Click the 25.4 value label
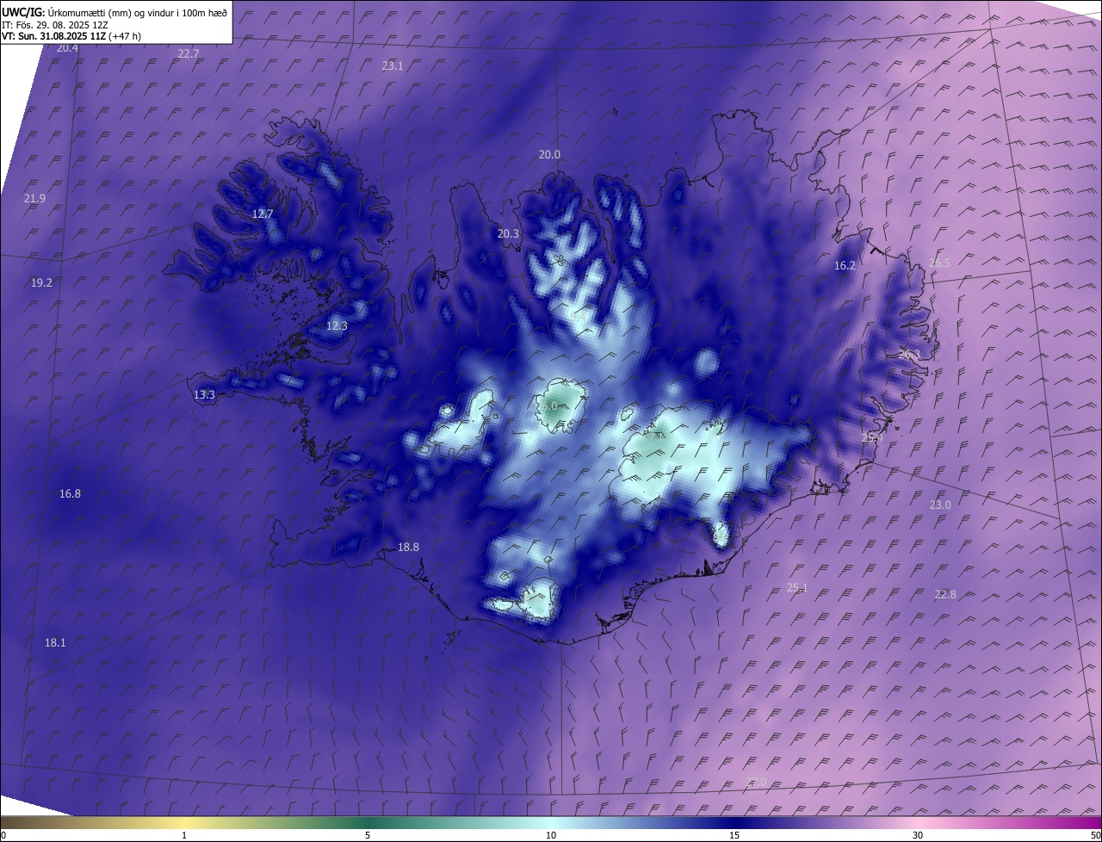The image size is (1102, 842). pyautogui.click(x=872, y=437)
